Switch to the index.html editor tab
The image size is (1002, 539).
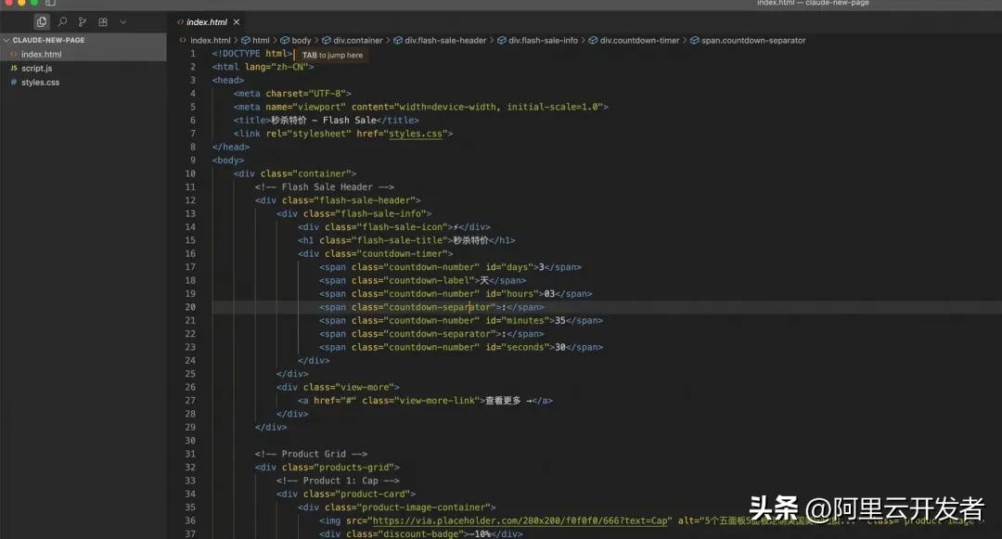206,21
